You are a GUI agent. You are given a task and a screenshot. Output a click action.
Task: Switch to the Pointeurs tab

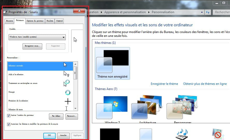20,21
